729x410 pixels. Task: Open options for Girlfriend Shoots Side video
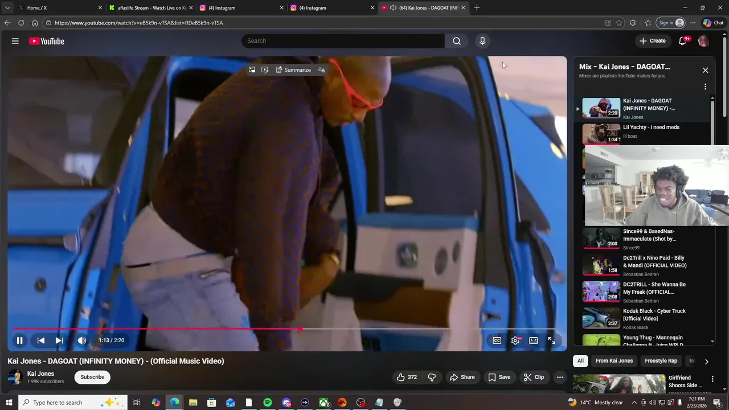(712, 379)
